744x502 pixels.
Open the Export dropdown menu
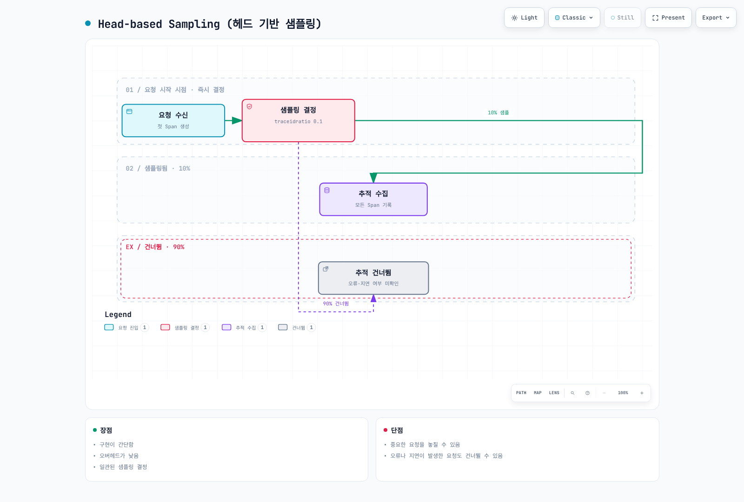point(716,18)
